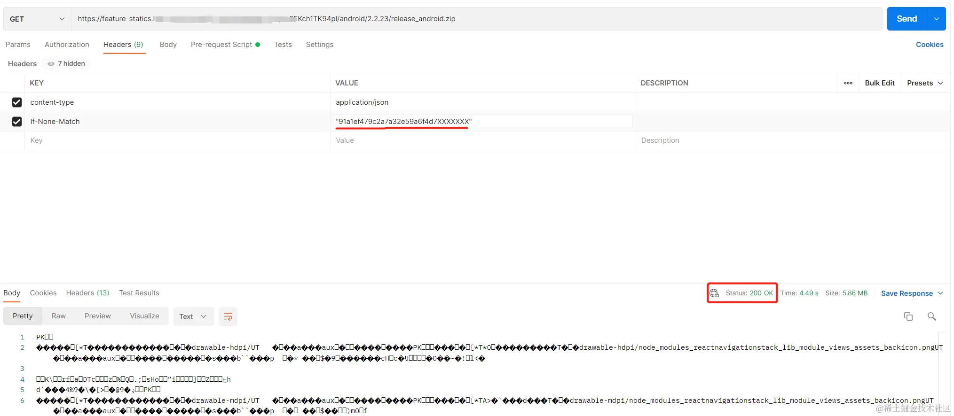Screen dimensions: 954x416
Task: Open the request Body tab
Action: pos(168,45)
